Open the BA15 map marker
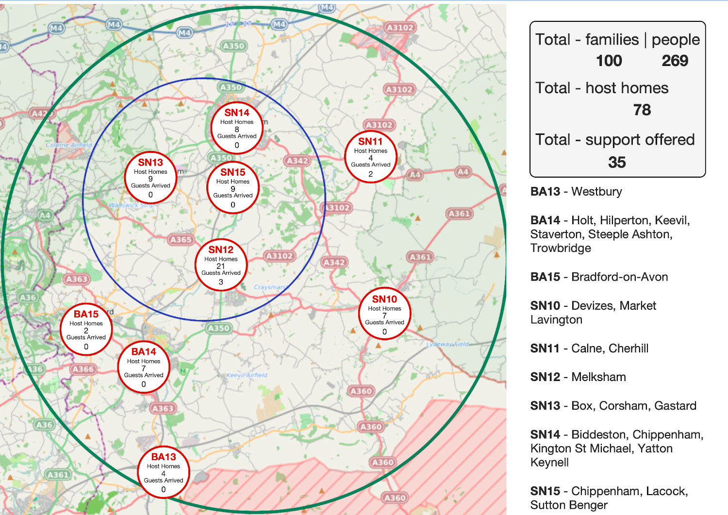Viewport: 728px width, 515px height. click(86, 330)
